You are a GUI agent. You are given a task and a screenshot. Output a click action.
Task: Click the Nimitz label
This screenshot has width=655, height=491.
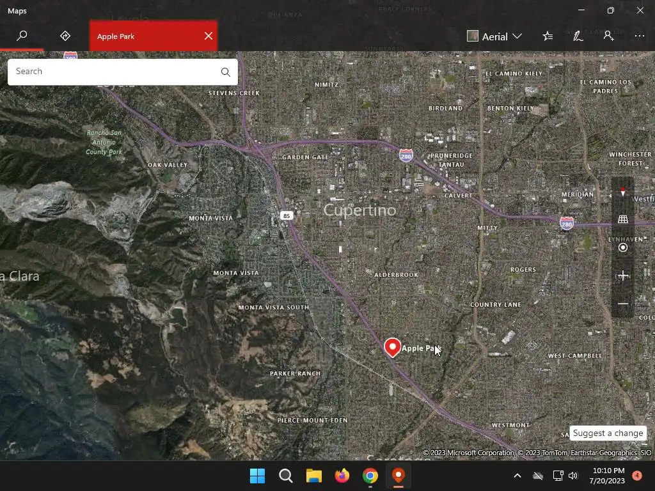pos(326,85)
